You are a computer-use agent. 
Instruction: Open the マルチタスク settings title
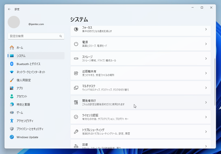click(89, 86)
